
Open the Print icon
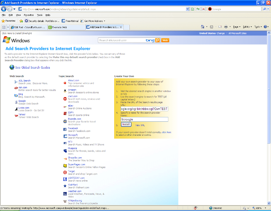(226, 26)
